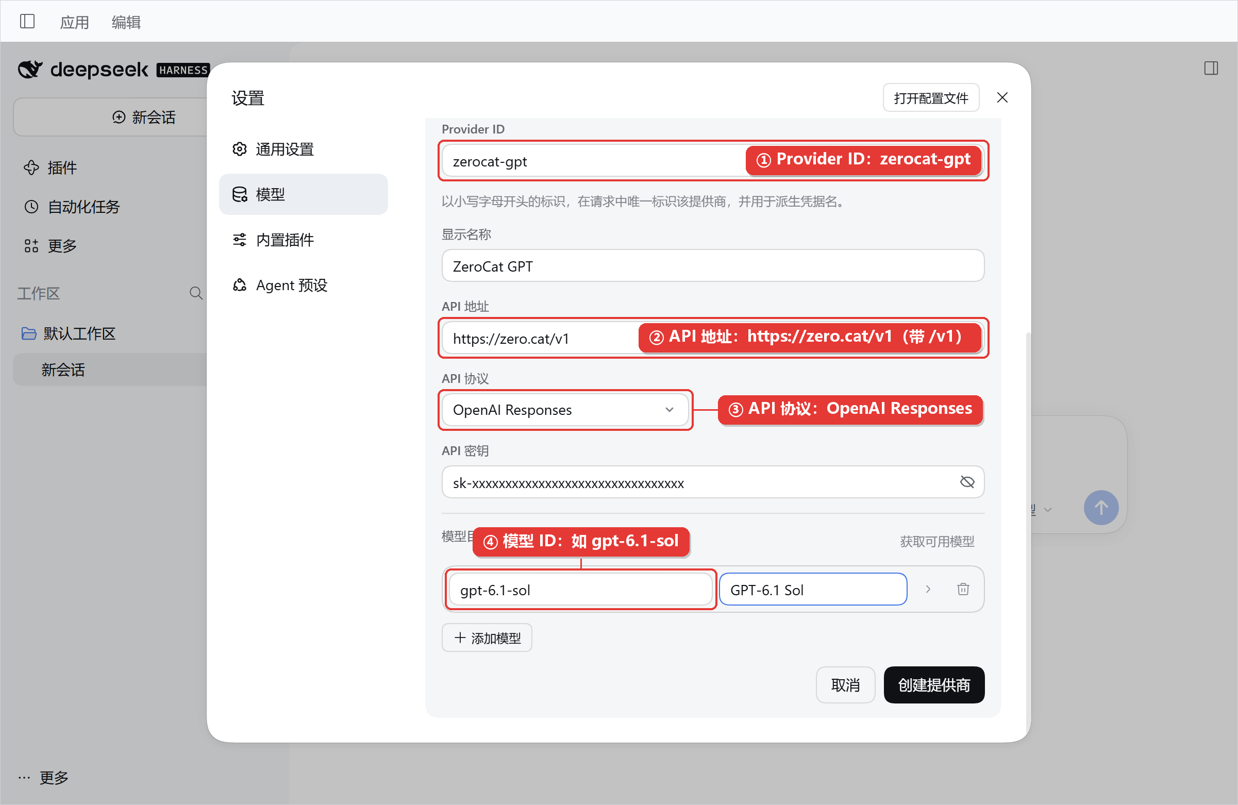Toggle the left sidebar panel icon
This screenshot has height=805, width=1238.
point(27,21)
